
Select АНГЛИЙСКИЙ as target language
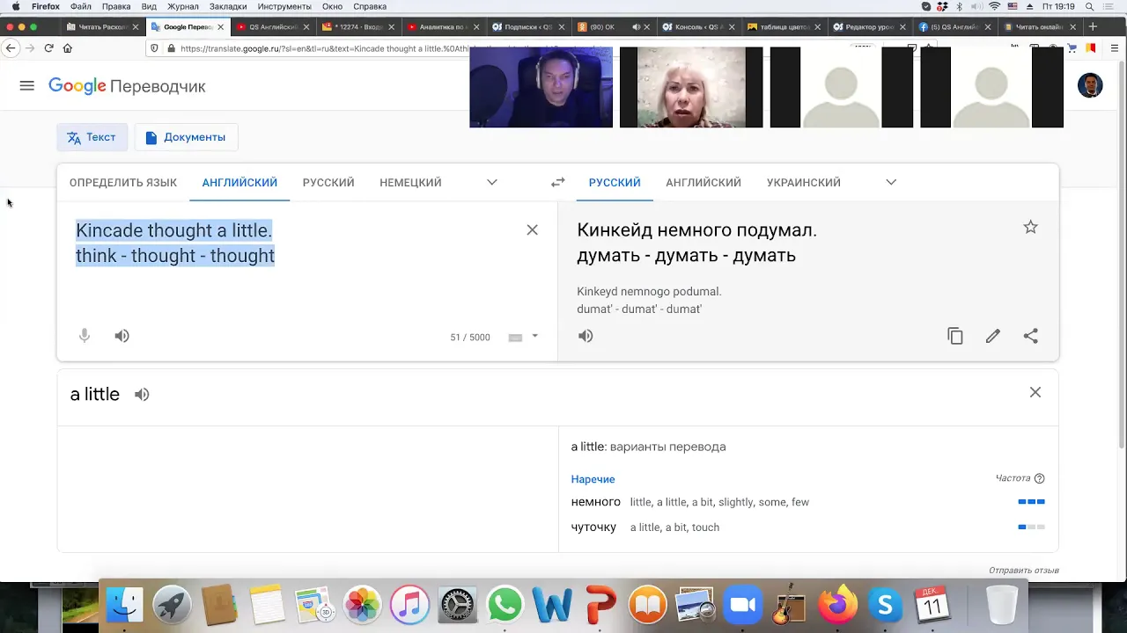pos(703,182)
